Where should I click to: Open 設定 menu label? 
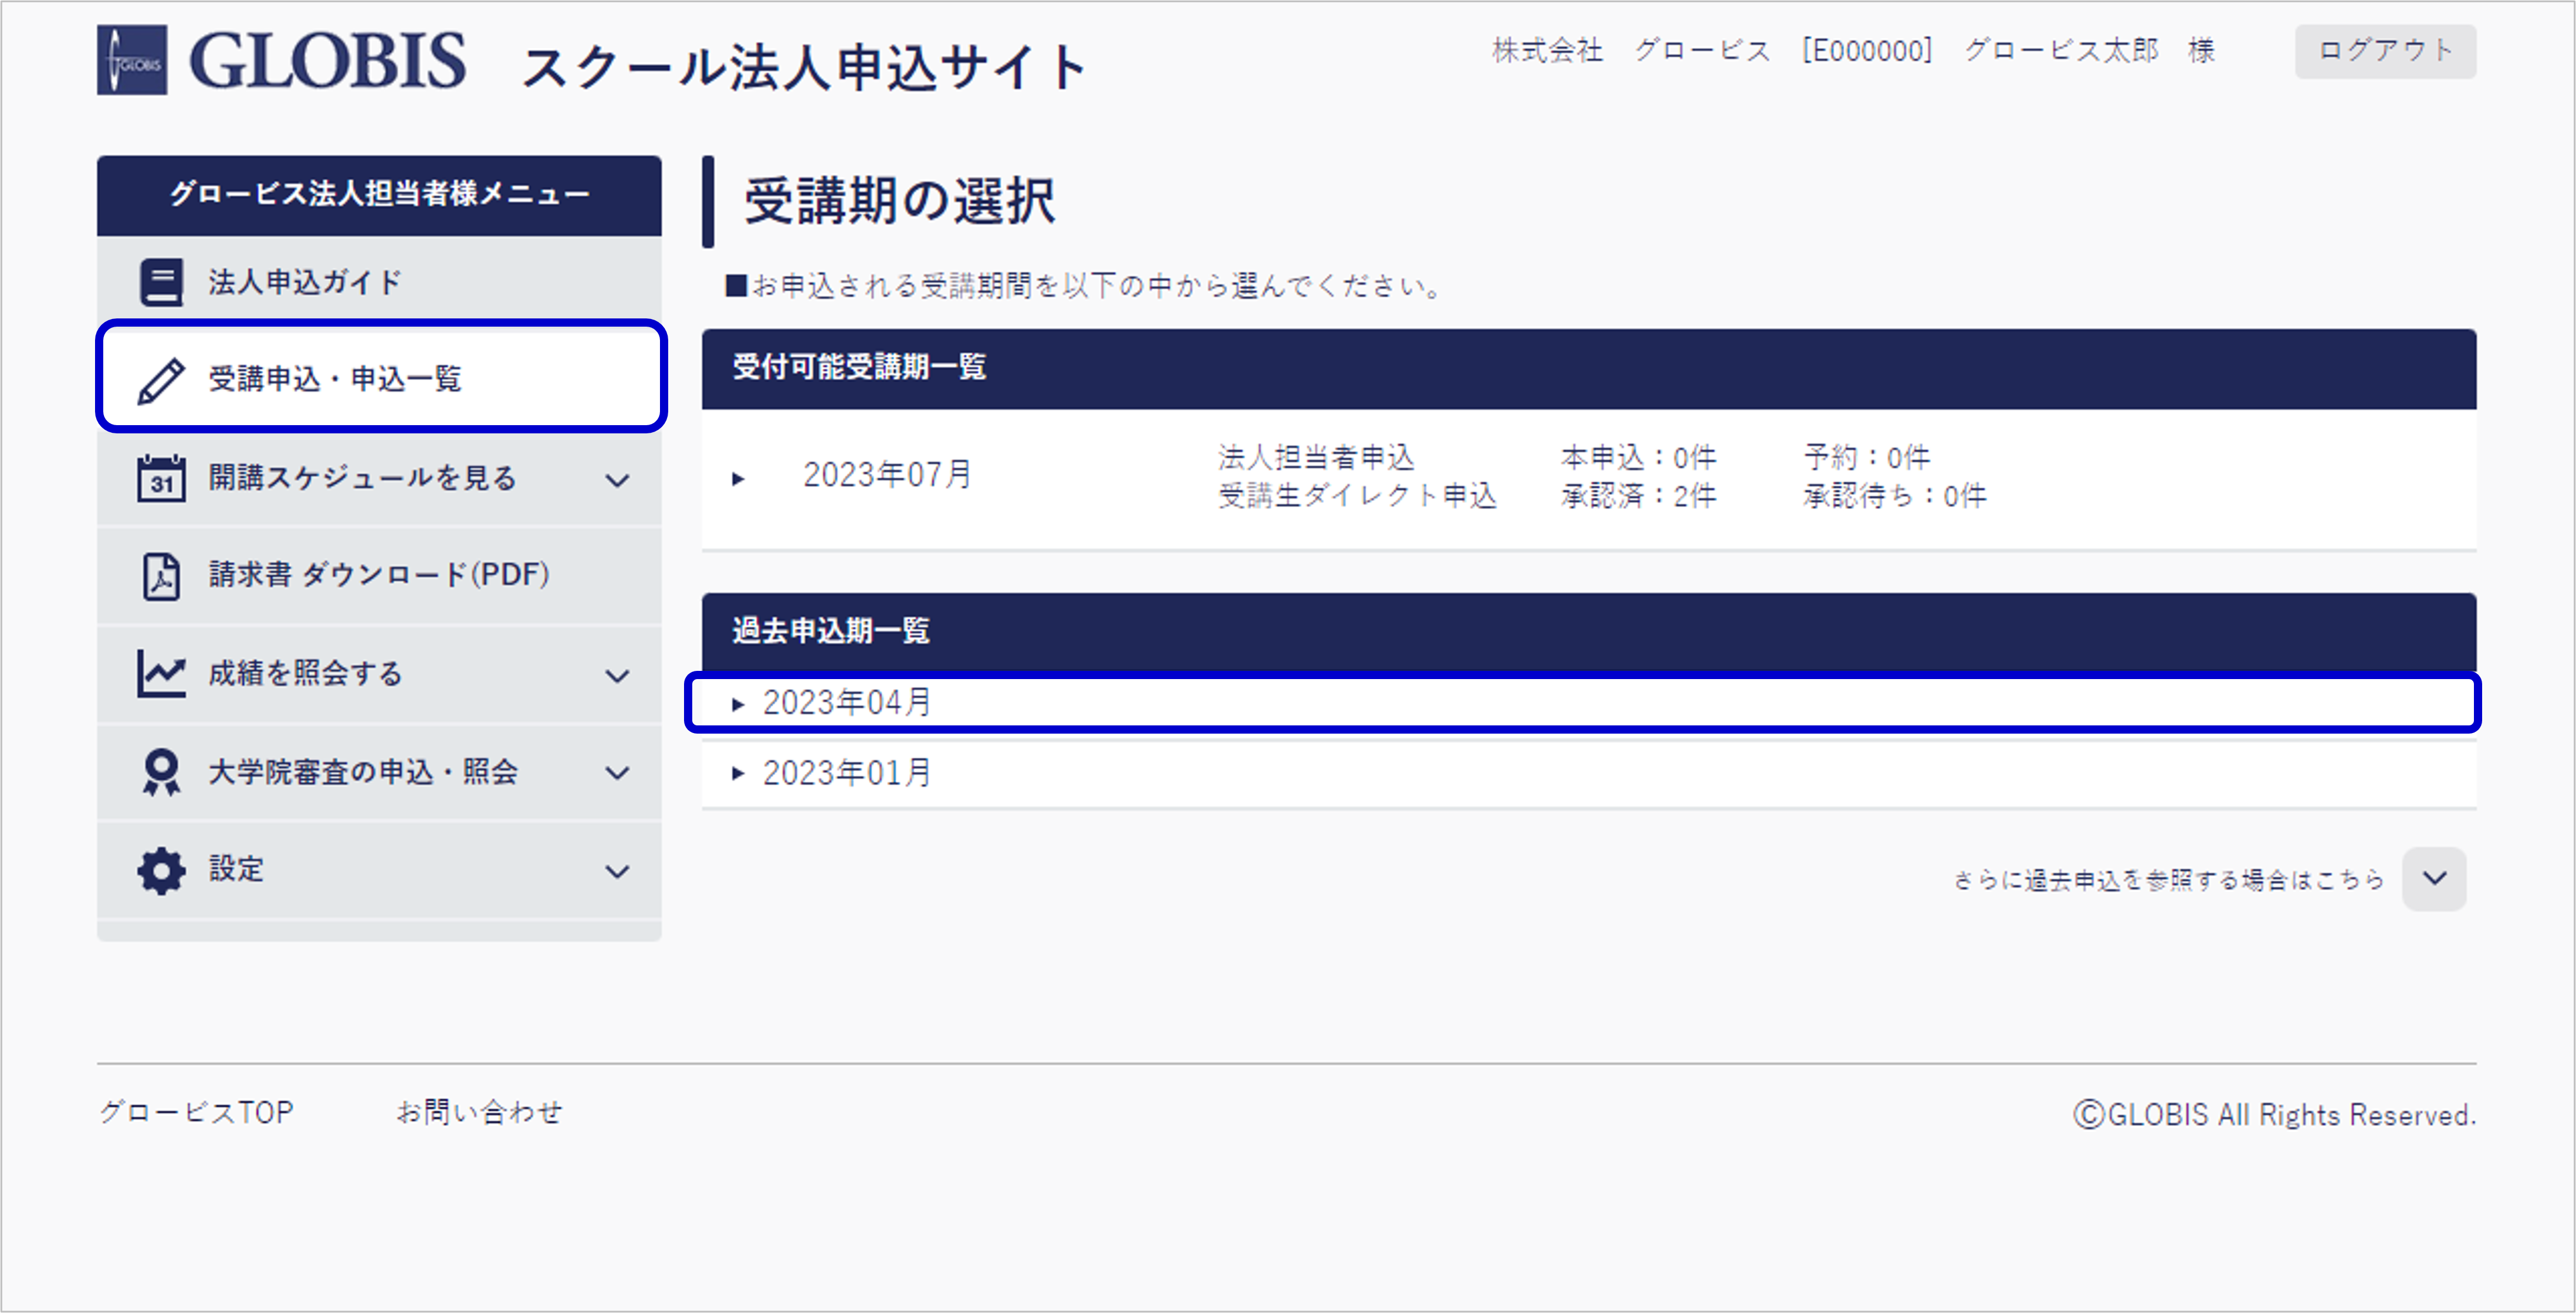(236, 869)
